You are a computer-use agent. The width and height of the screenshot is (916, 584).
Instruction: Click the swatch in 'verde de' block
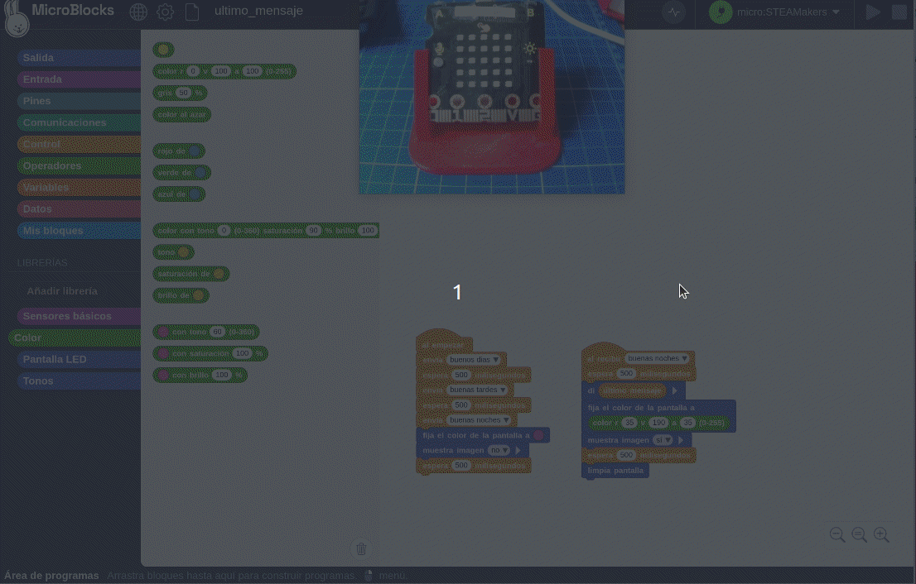[x=200, y=173]
